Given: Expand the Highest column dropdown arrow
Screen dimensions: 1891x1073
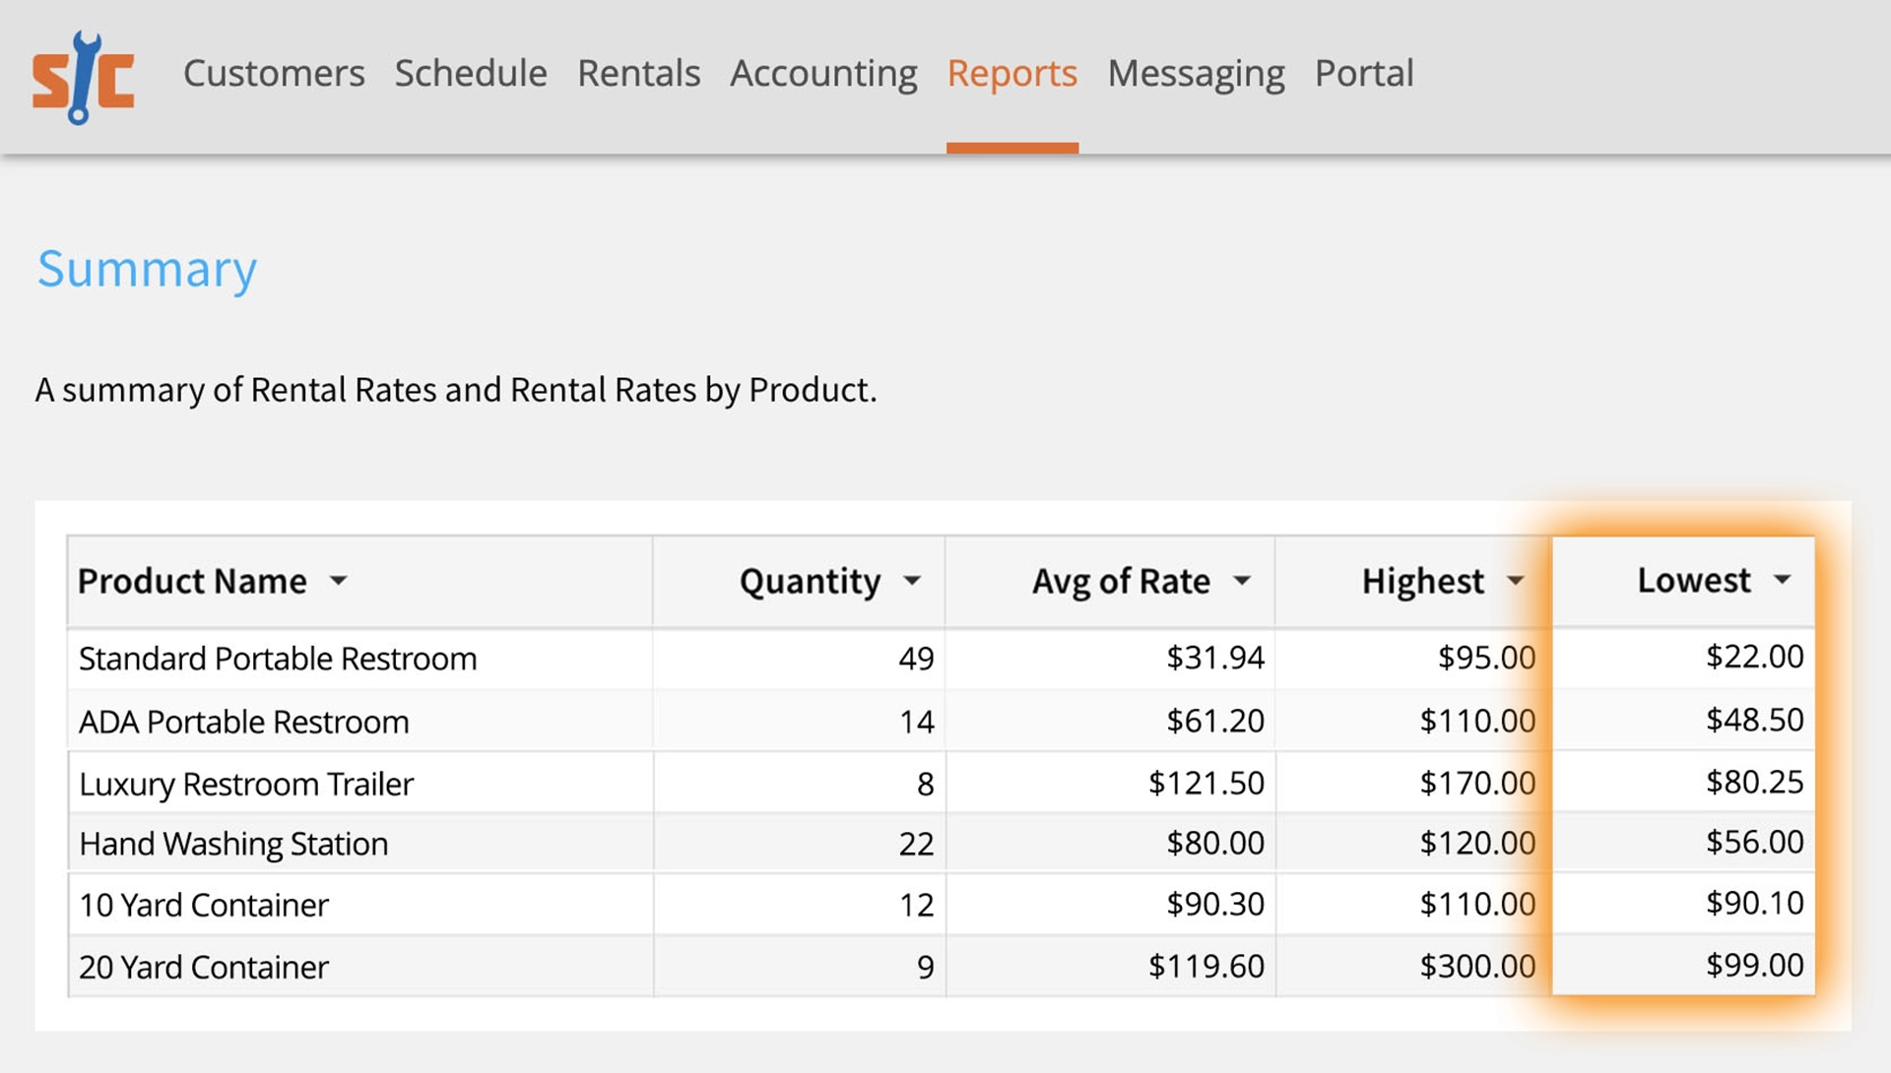Looking at the screenshot, I should 1515,581.
